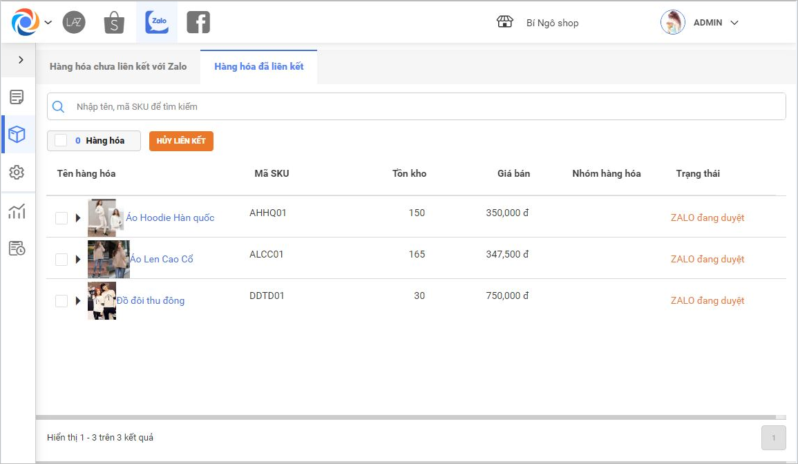Select the Hàng hóa đã liên kết tab
The width and height of the screenshot is (798, 464).
coord(259,67)
